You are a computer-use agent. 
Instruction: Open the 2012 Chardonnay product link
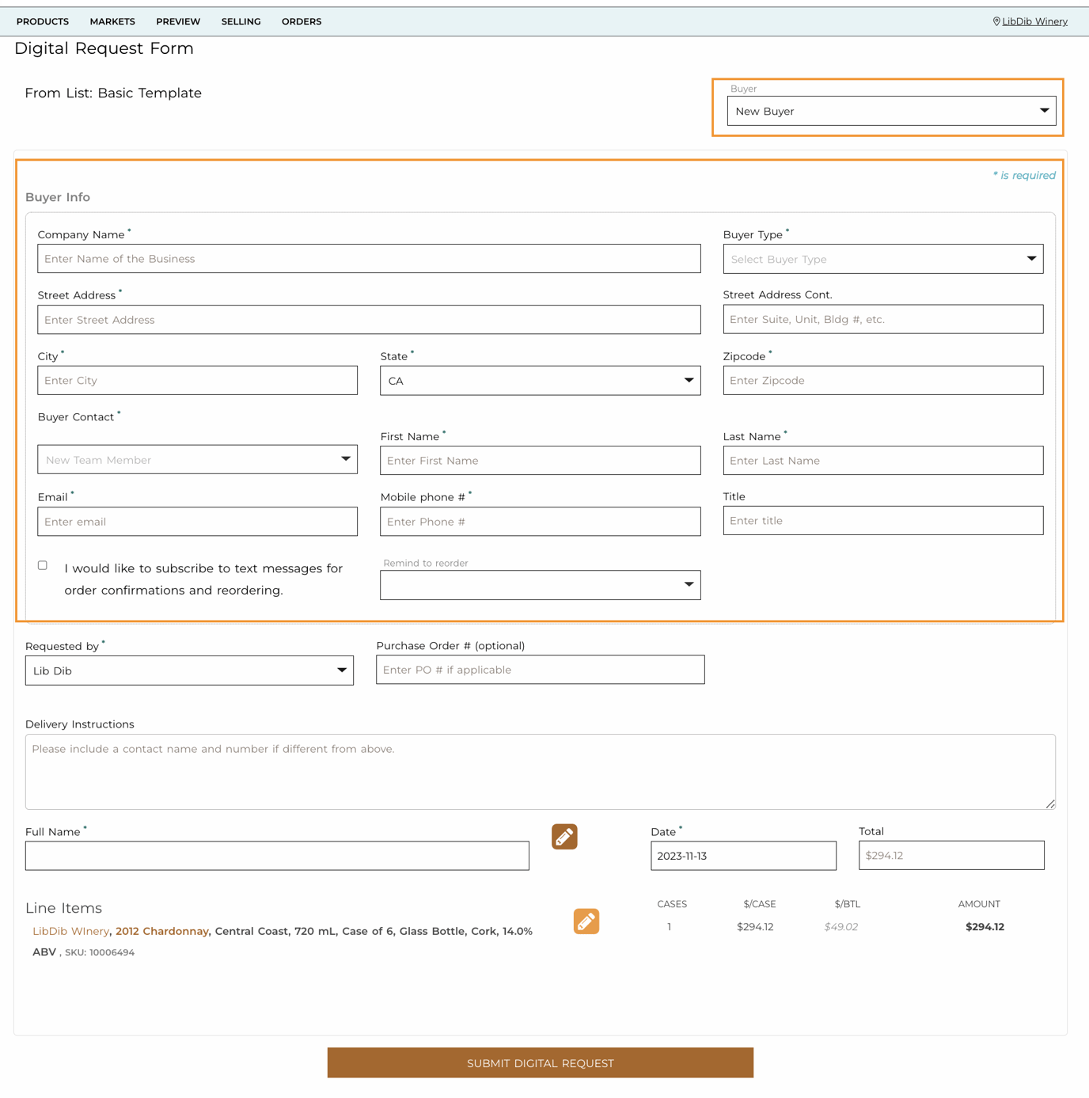(161, 931)
